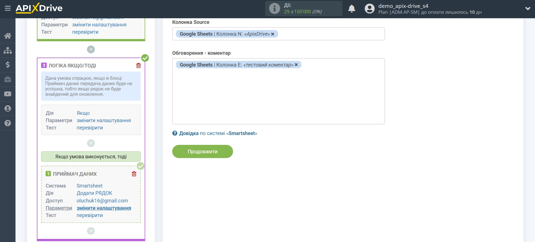Open the YouTube video sidebar icon
Image resolution: width=535 pixels, height=242 pixels.
tap(8, 94)
